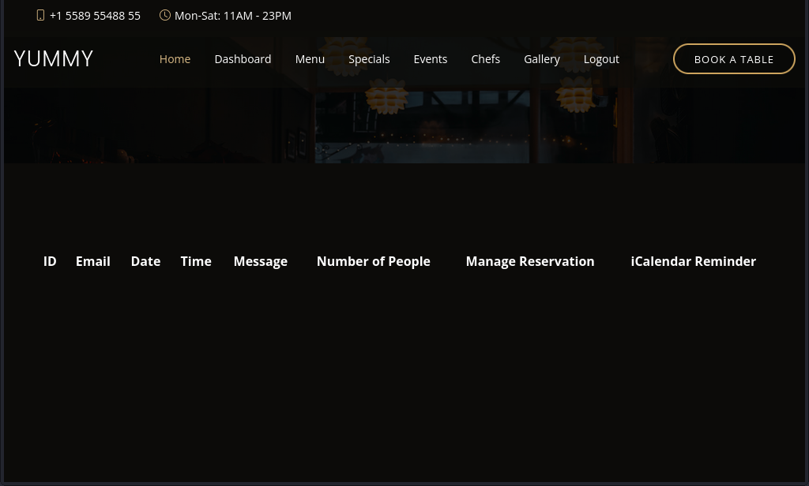This screenshot has width=809, height=486.
Task: Click the BOOK A TABLE button
Action: 734,58
